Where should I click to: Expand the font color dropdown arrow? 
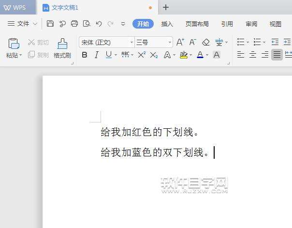pyautogui.click(x=207, y=55)
